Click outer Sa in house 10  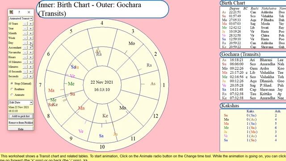coord(101,136)
